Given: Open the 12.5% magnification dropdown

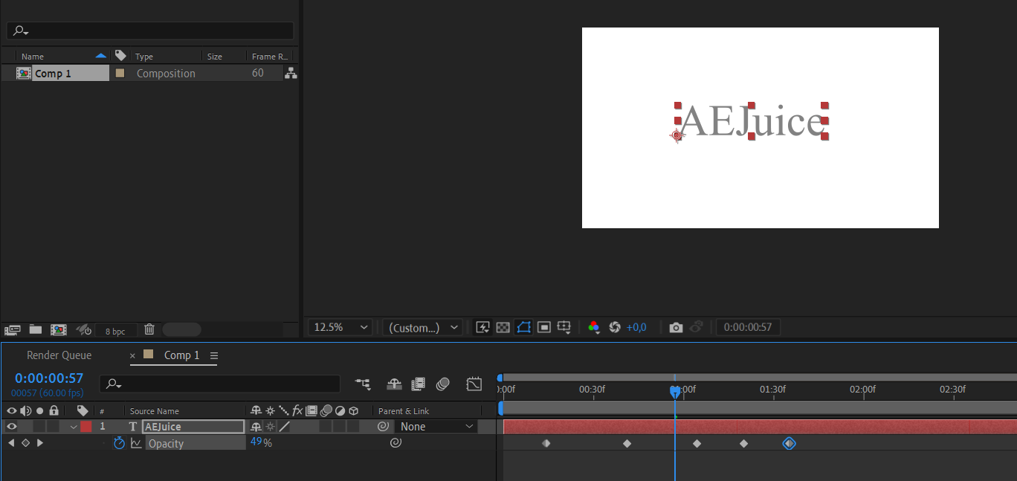Looking at the screenshot, I should [342, 327].
